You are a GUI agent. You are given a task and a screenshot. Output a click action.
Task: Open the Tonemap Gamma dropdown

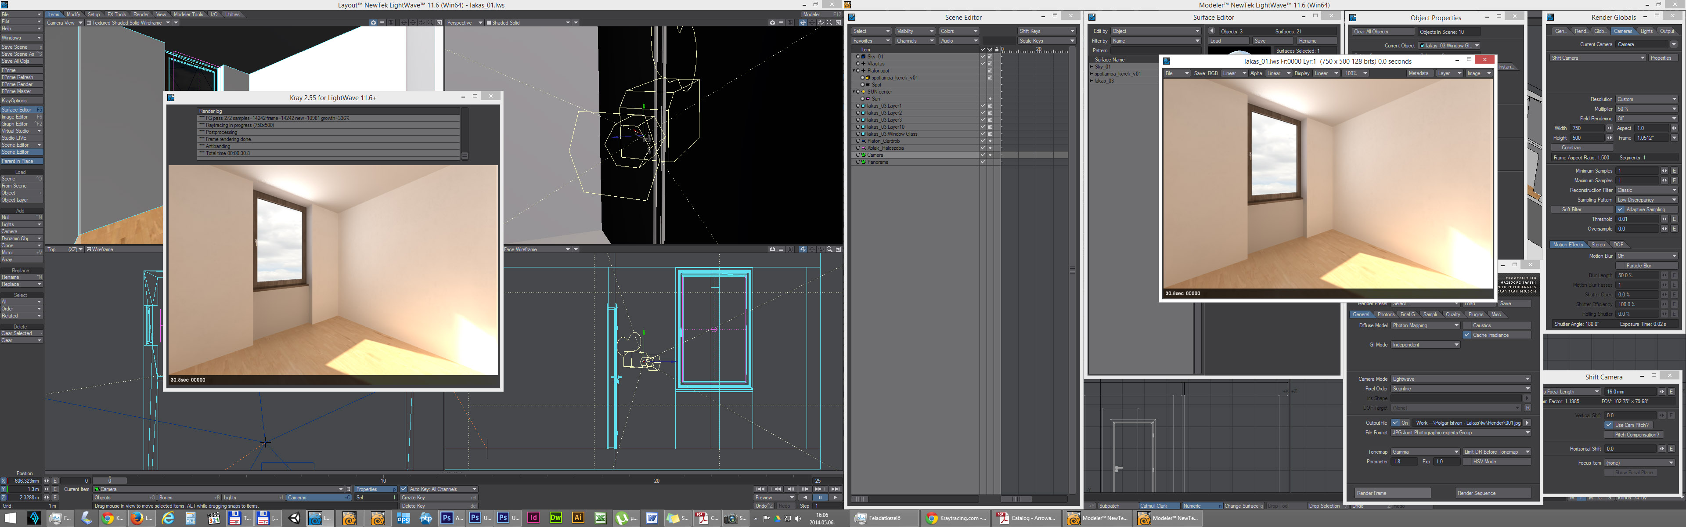tap(1425, 452)
